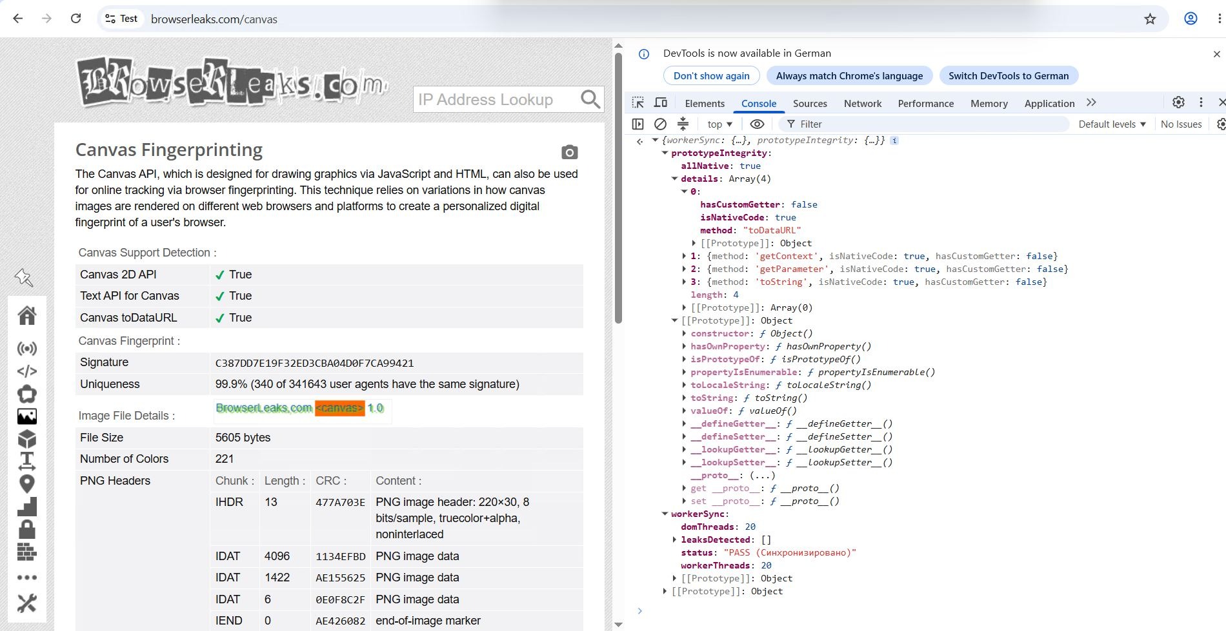This screenshot has width=1226, height=631.
Task: Open the top JavaScript context dropdown
Action: point(719,124)
